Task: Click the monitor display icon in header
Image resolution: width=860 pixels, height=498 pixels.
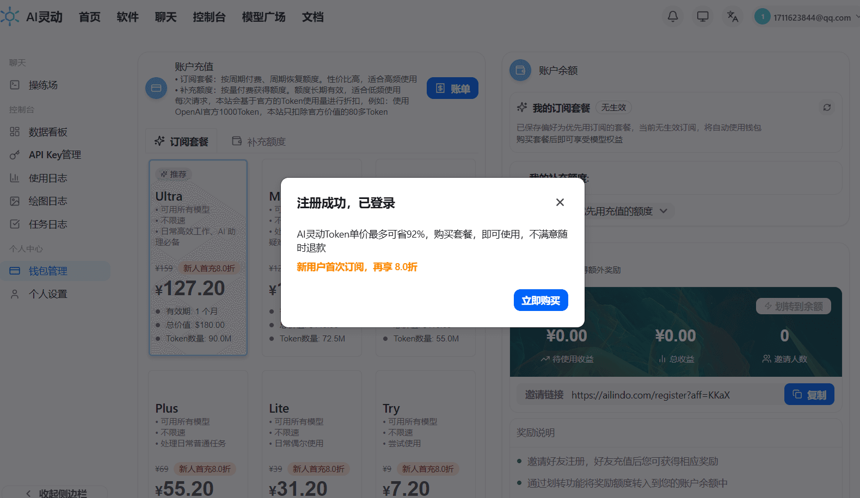Action: pyautogui.click(x=703, y=17)
